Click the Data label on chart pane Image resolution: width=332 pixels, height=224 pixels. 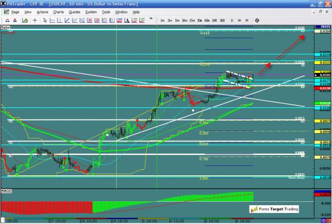click(x=5, y=28)
